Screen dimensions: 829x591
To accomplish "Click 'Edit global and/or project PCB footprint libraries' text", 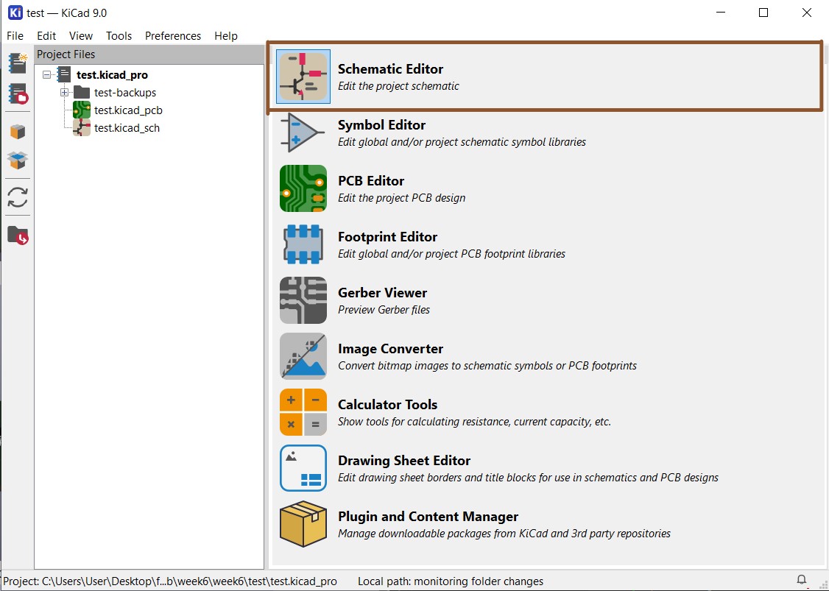I will pos(451,254).
